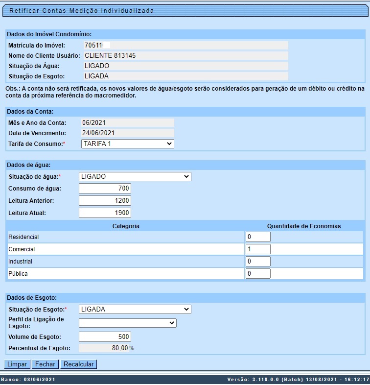Click the Categoria column header
Viewport: 370px width, 385px height.
coord(126,226)
